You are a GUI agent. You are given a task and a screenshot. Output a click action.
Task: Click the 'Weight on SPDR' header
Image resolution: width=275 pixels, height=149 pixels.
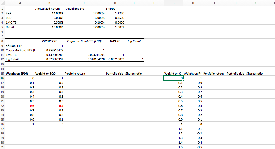[20, 74]
